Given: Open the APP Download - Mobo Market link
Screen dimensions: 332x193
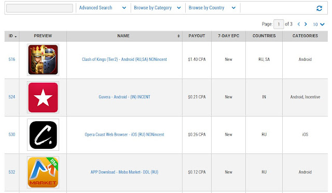Looking at the screenshot, I should 125,172.
